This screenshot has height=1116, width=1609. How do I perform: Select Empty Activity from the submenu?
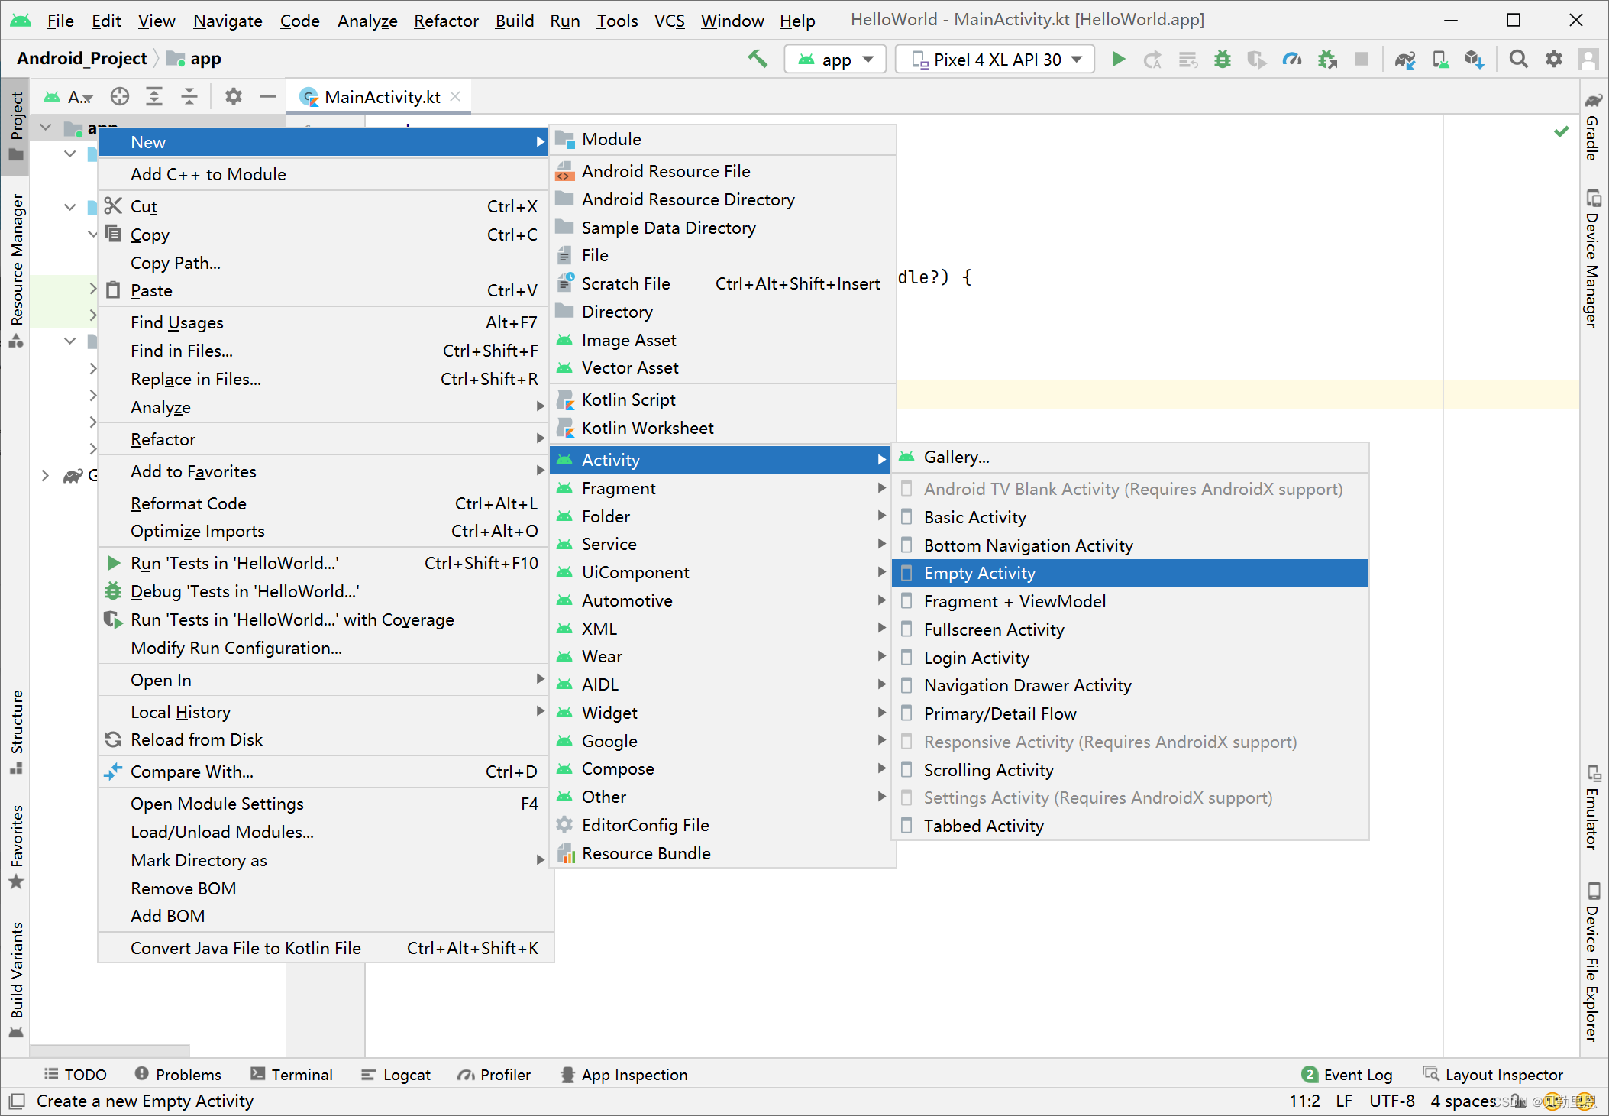(979, 573)
